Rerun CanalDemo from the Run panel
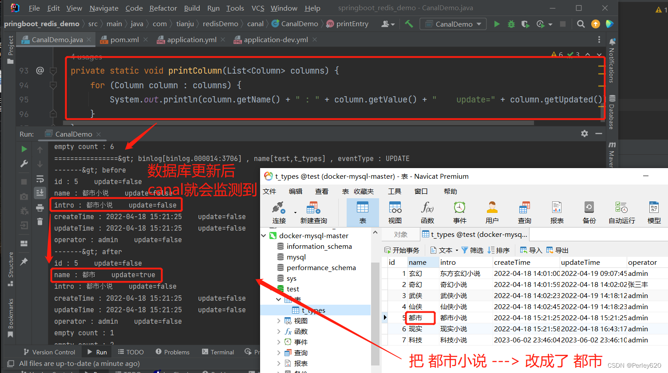The height and width of the screenshot is (373, 668). (x=24, y=149)
